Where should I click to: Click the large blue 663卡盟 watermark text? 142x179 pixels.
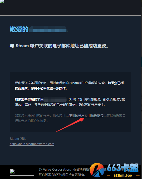(123, 168)
